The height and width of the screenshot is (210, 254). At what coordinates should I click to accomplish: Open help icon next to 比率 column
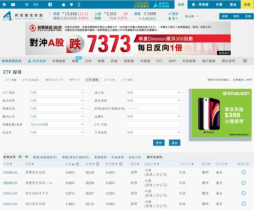pos(77,164)
